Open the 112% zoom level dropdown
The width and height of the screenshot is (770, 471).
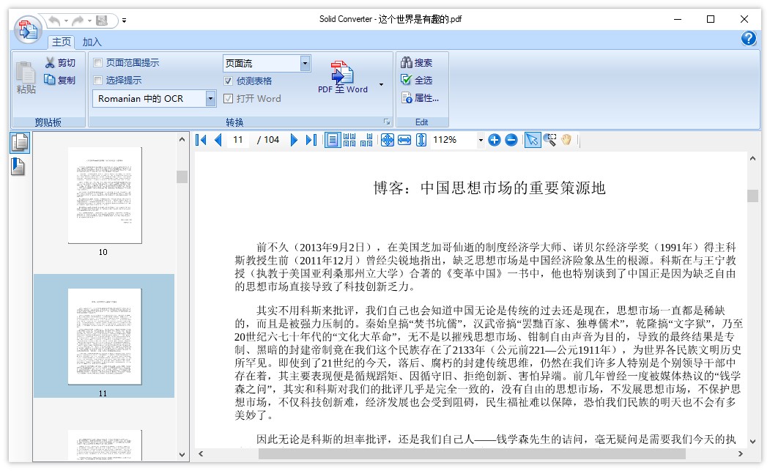coord(481,139)
